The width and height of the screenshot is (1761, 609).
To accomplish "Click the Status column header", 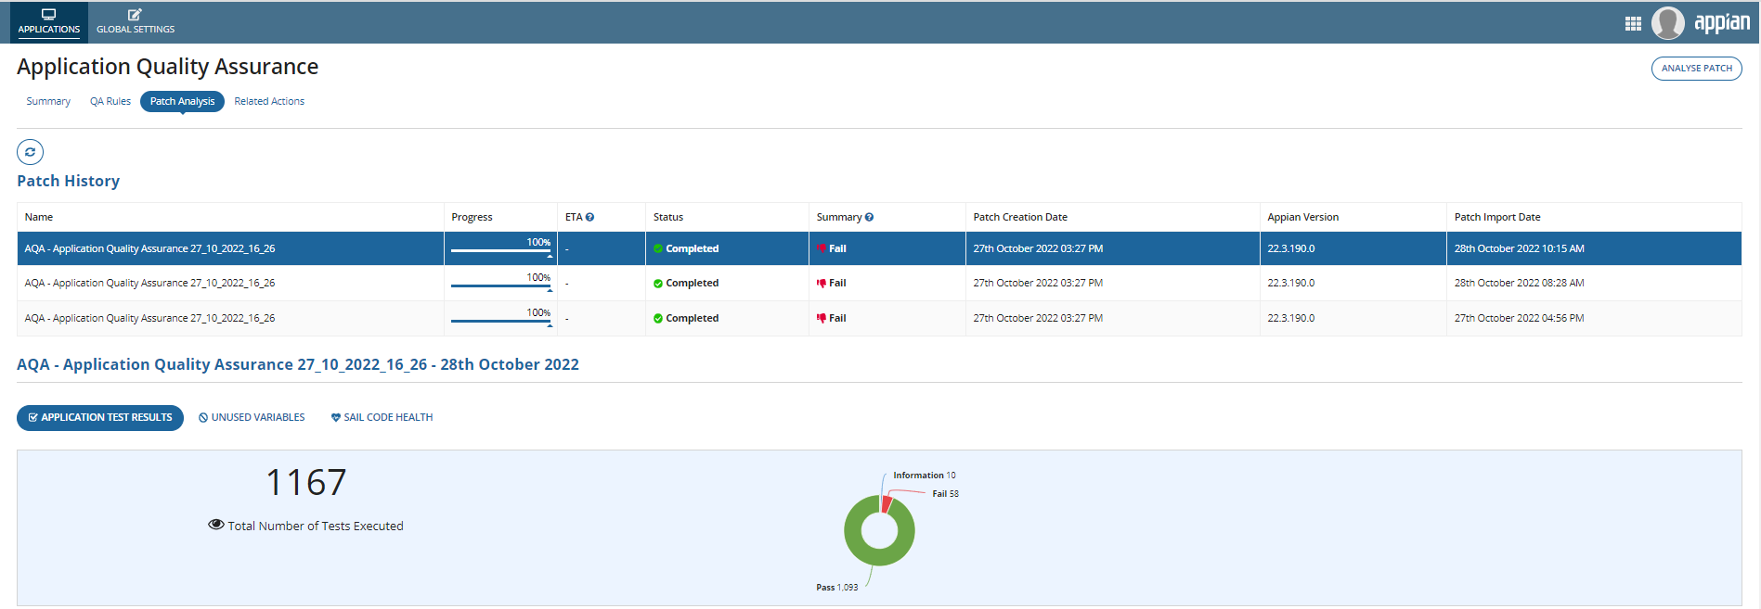I will point(668,217).
